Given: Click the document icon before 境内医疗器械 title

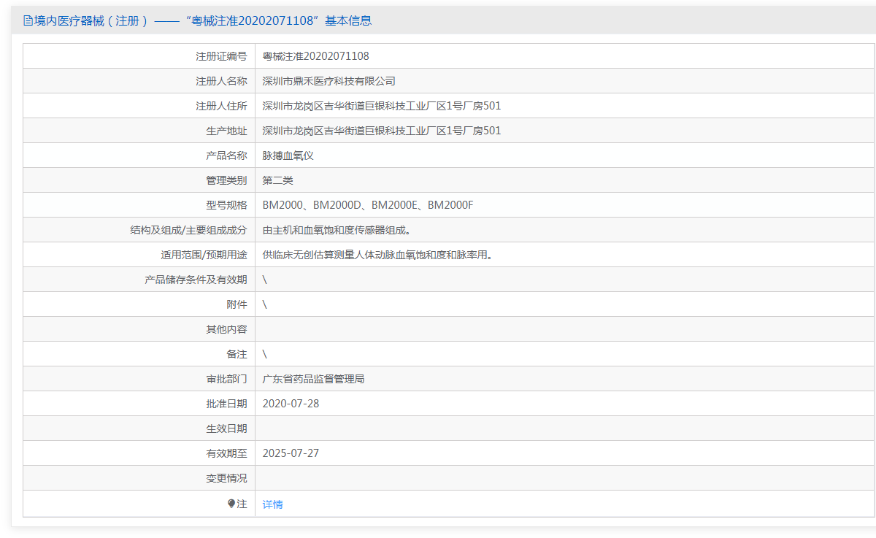Looking at the screenshot, I should (x=28, y=20).
